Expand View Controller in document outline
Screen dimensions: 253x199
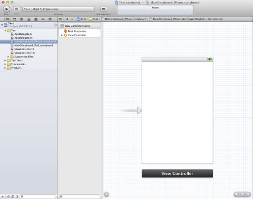click(62, 35)
